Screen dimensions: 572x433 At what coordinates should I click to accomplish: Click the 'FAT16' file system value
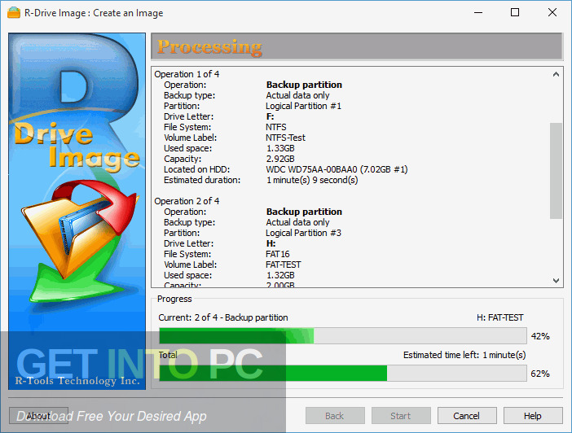[x=278, y=254]
